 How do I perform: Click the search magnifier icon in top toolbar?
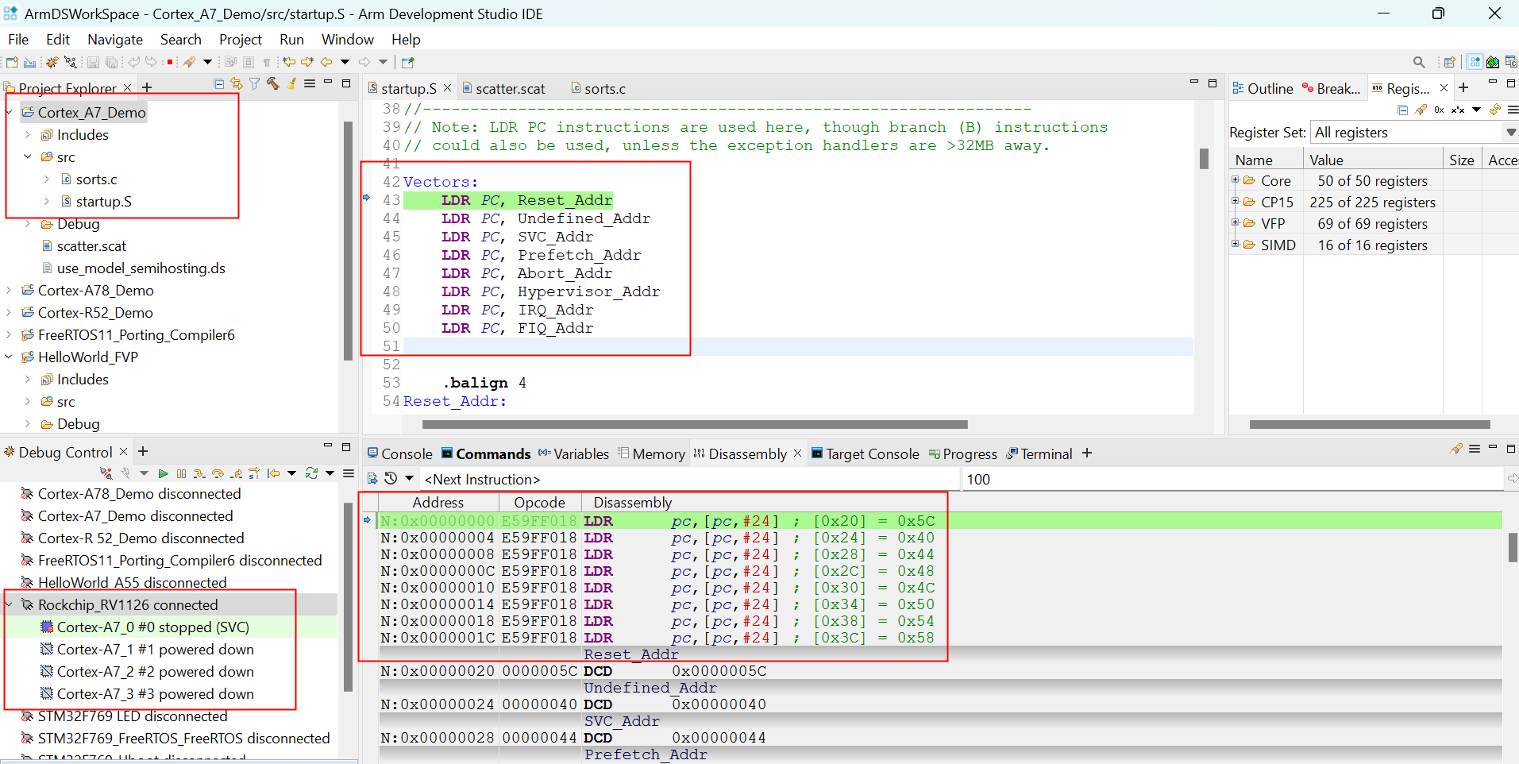click(1418, 62)
